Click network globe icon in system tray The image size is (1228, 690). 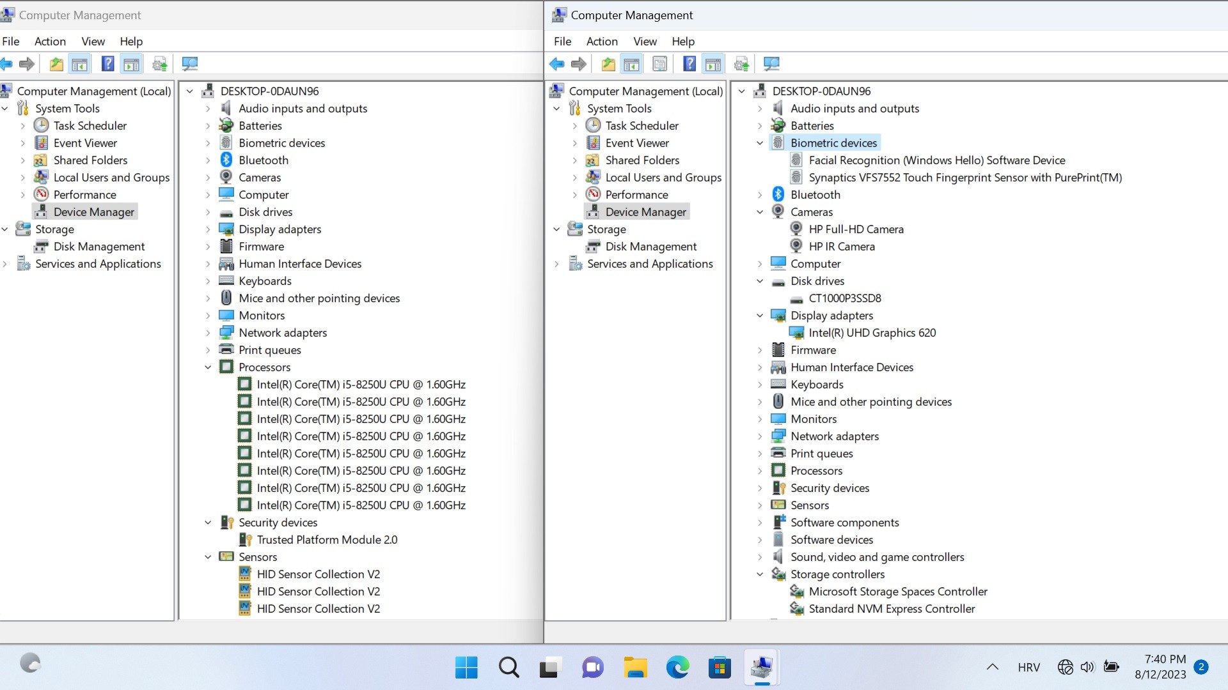pyautogui.click(x=1065, y=668)
